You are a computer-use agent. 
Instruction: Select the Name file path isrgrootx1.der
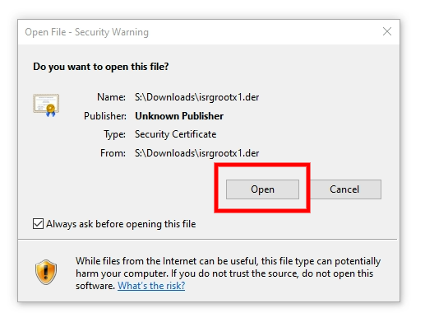(x=196, y=97)
